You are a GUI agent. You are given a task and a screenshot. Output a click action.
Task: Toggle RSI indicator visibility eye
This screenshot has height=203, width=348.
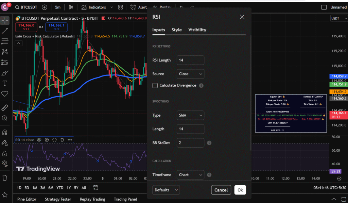[39, 140]
